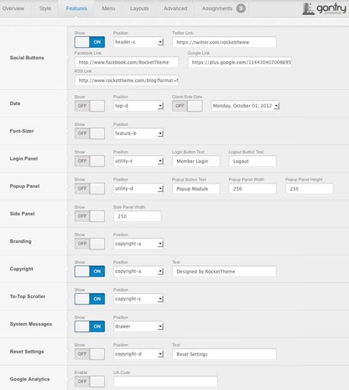
Task: Enable the Font-Sizer Show toggle
Action: point(89,134)
